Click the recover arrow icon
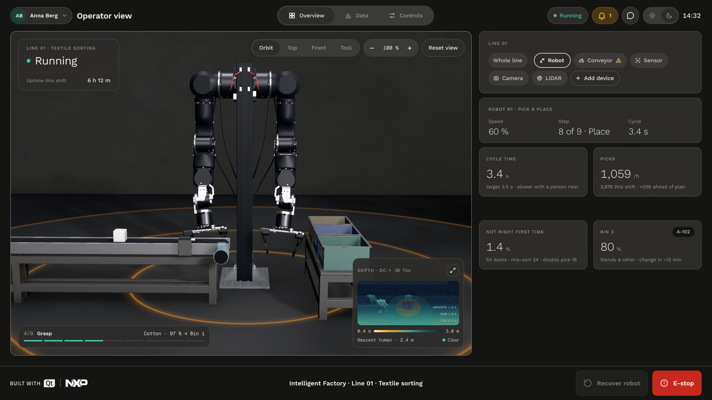Viewport: 712px width, 400px height. tap(588, 383)
